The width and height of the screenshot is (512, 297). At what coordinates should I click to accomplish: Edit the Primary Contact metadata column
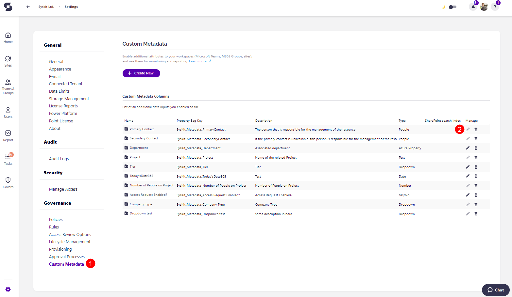coord(468,129)
